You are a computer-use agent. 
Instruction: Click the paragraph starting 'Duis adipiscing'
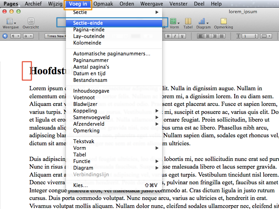click(154, 182)
